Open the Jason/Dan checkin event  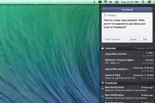click(127, 54)
